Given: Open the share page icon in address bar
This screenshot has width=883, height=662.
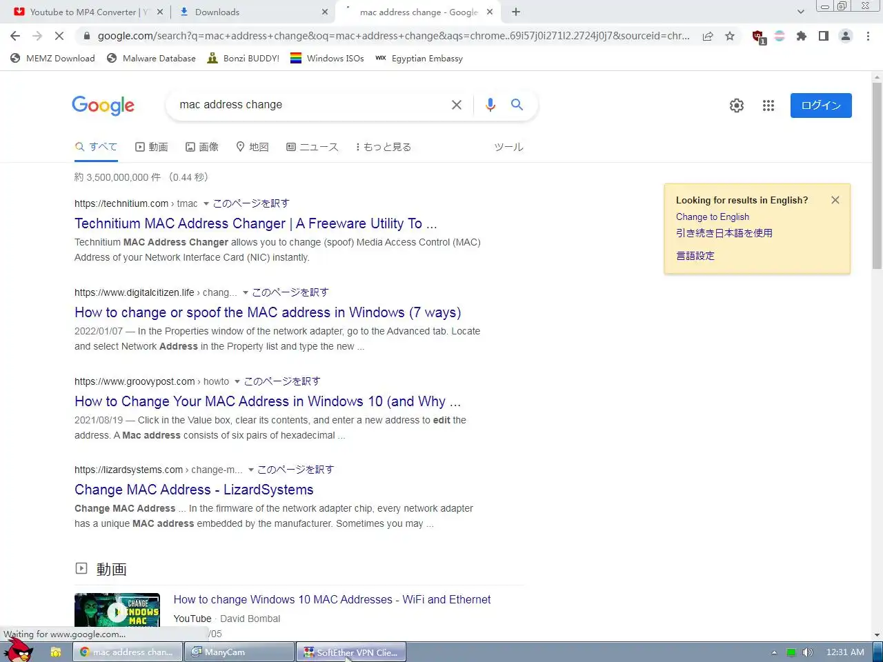Looking at the screenshot, I should point(708,36).
